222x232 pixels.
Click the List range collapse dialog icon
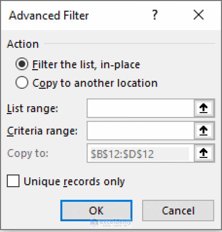204,108
